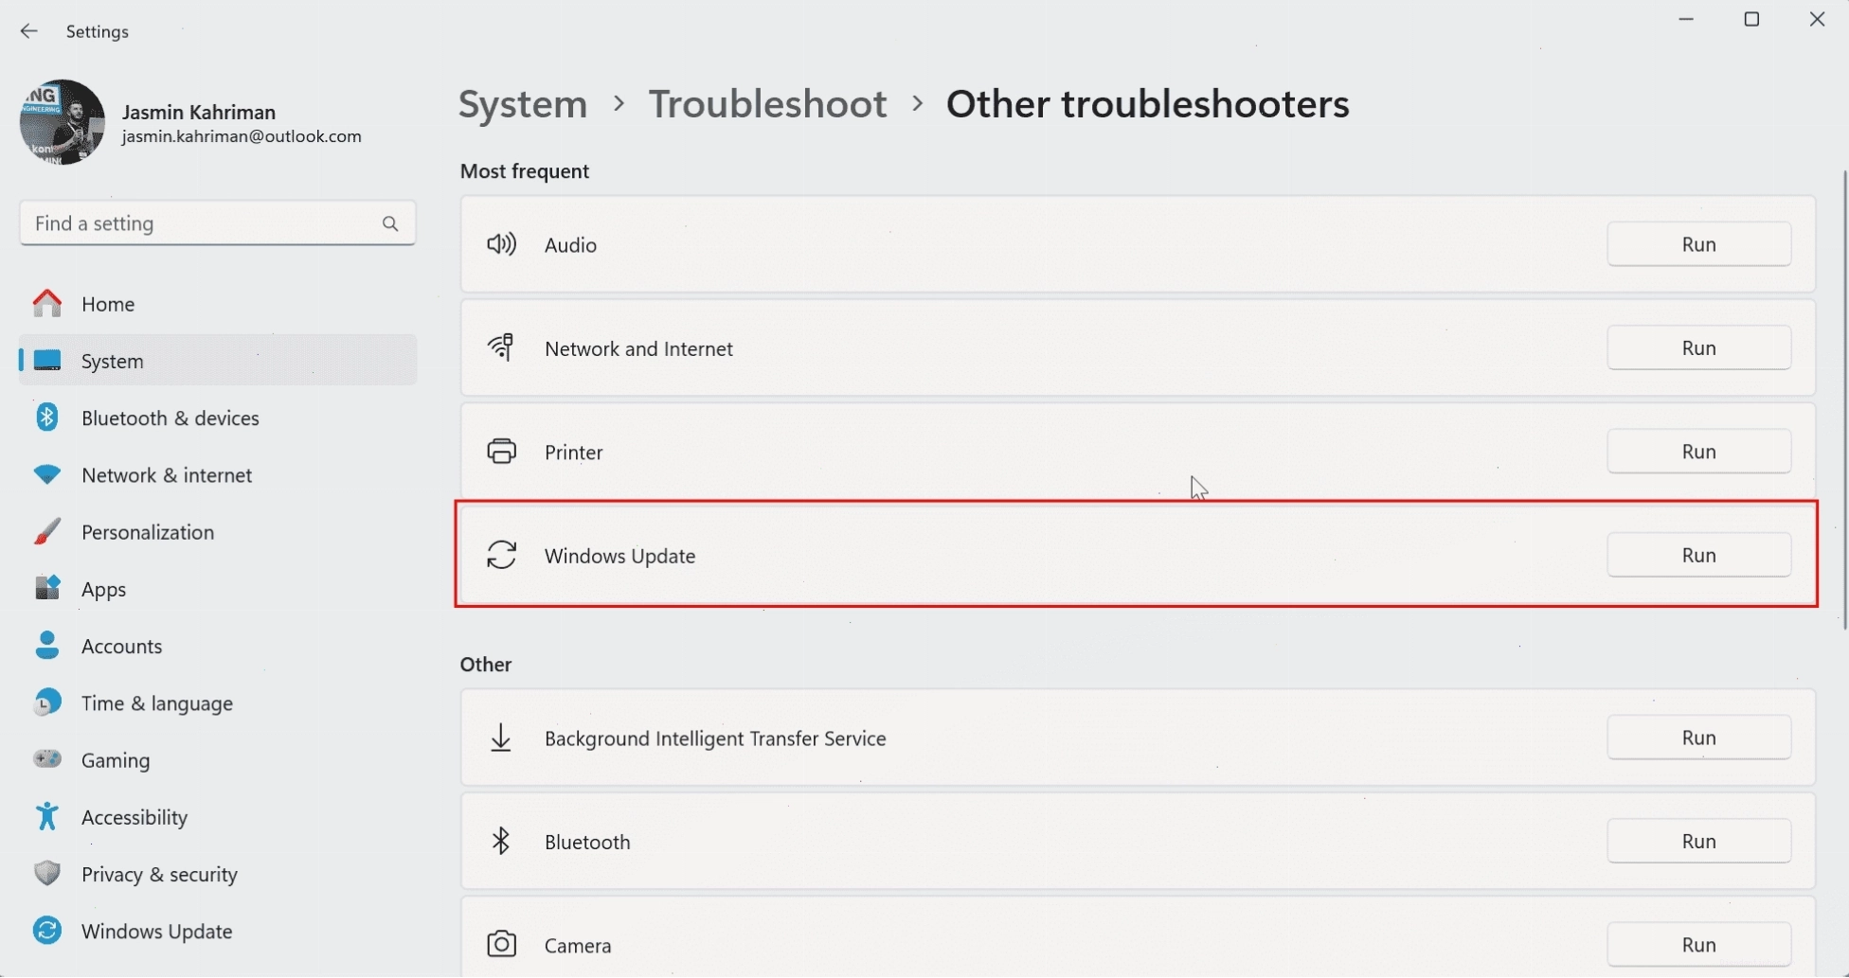Click the Windows Update sidebar icon
1849x978 pixels.
point(47,931)
